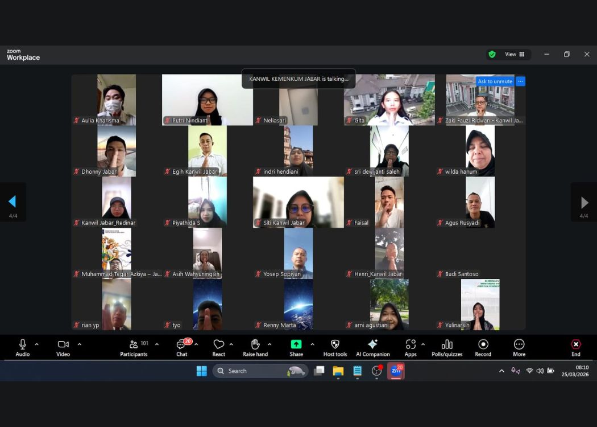The width and height of the screenshot is (597, 427).
Task: Open the More options menu
Action: [x=519, y=345]
